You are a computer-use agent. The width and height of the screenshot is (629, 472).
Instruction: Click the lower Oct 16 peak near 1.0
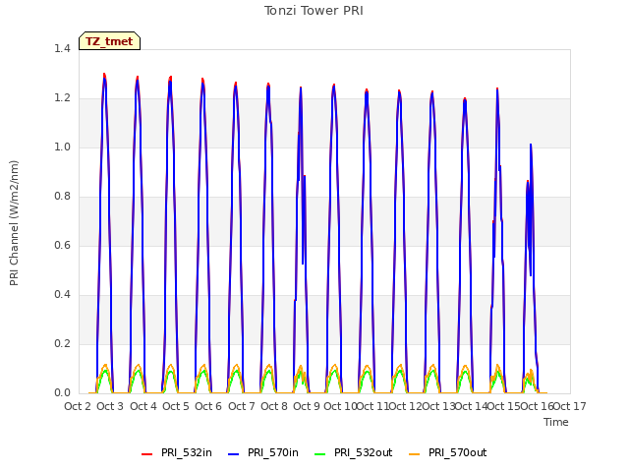[x=531, y=145]
